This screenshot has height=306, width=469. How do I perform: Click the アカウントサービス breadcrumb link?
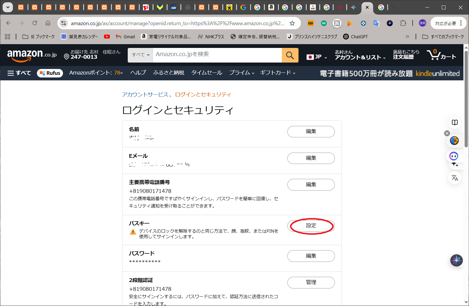pos(145,95)
